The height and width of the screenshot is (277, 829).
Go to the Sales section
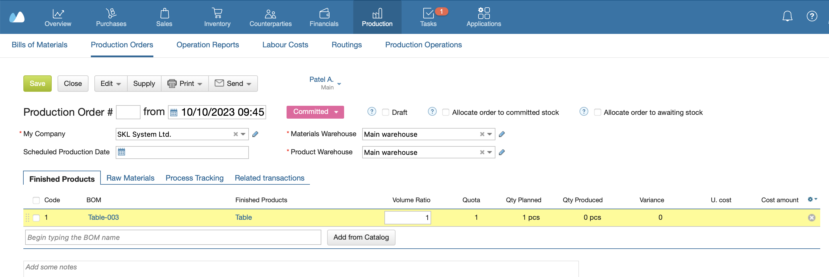coord(164,17)
